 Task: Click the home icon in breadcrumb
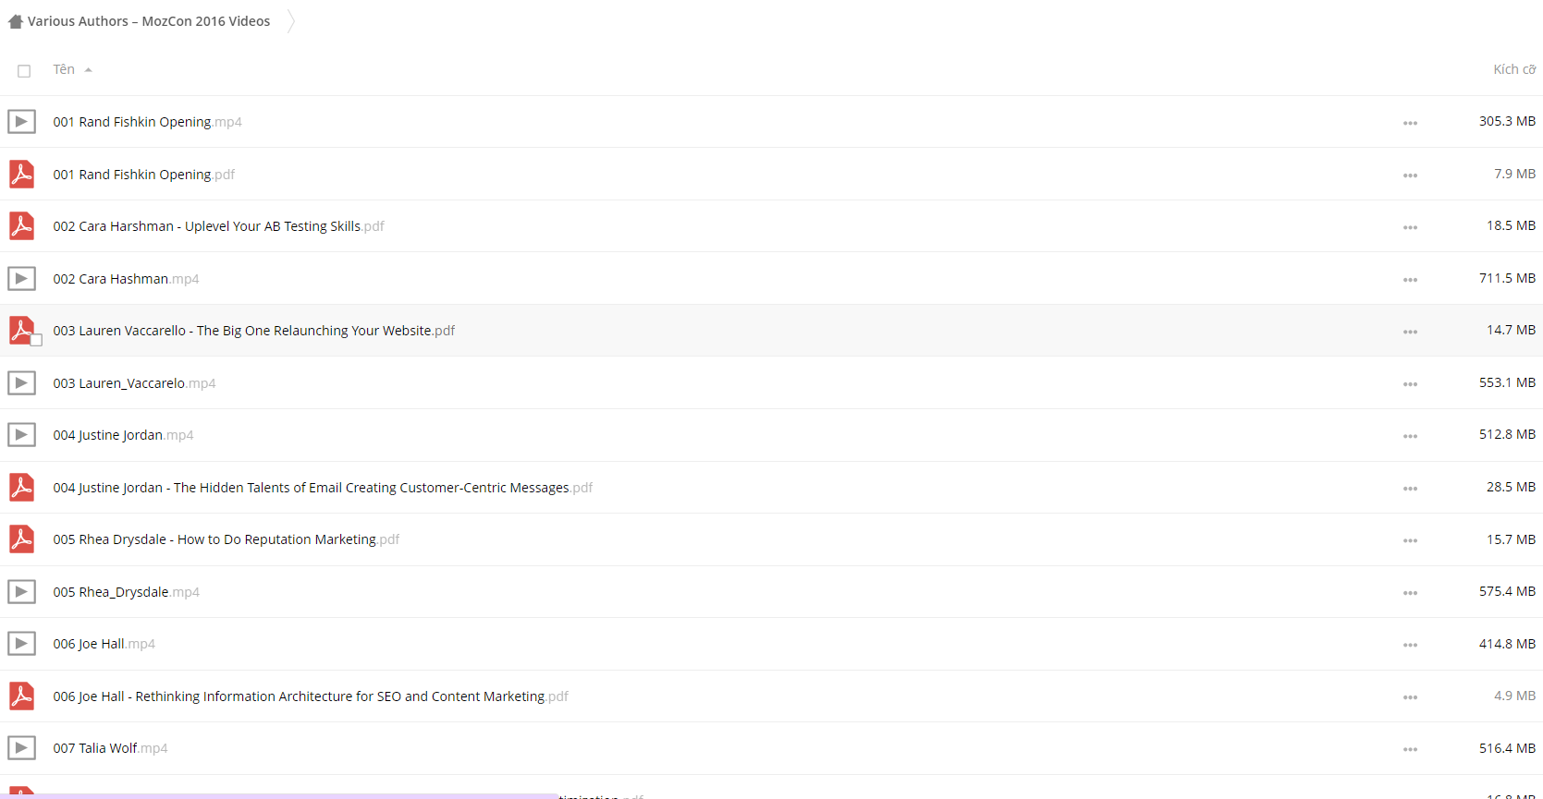[x=15, y=21]
